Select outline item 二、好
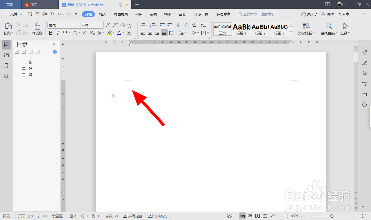Viewport: 371px width, 220px height. pyautogui.click(x=27, y=69)
